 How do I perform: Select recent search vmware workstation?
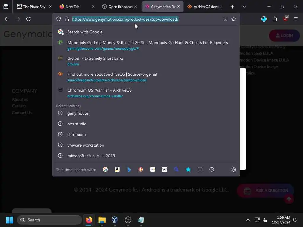coord(146,145)
